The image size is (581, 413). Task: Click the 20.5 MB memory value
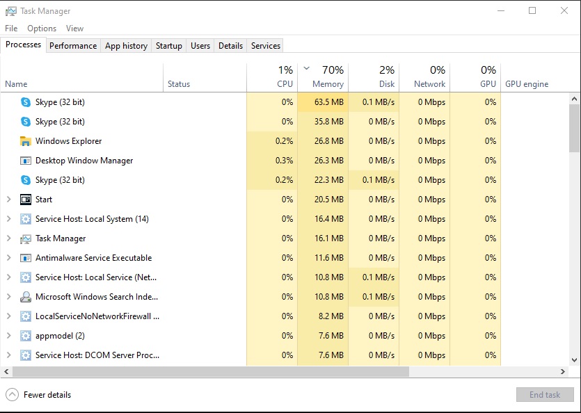point(328,200)
